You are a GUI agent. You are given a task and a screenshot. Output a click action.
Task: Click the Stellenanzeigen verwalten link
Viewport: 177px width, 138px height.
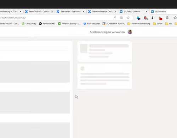point(107,32)
